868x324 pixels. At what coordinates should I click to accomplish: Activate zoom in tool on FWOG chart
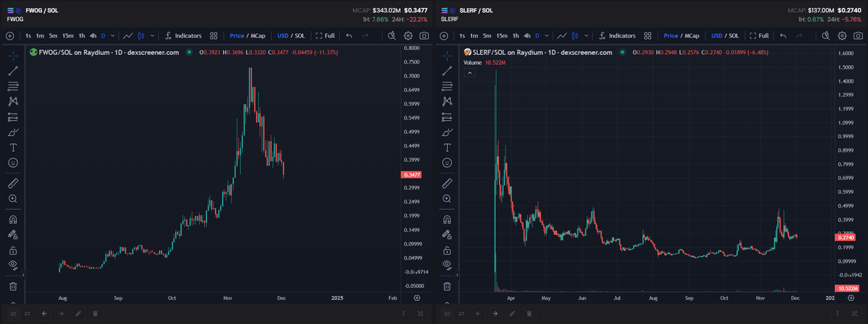pyautogui.click(x=13, y=198)
